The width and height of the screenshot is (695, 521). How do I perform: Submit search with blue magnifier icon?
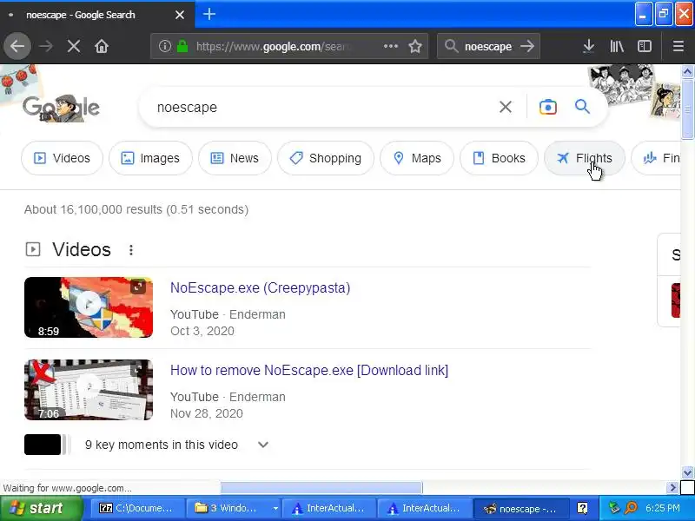pos(582,107)
